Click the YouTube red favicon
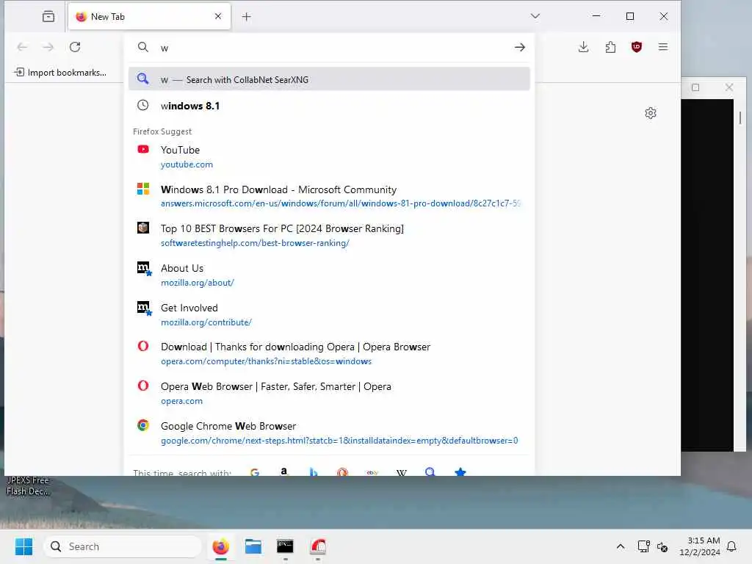The height and width of the screenshot is (564, 752). 143,149
